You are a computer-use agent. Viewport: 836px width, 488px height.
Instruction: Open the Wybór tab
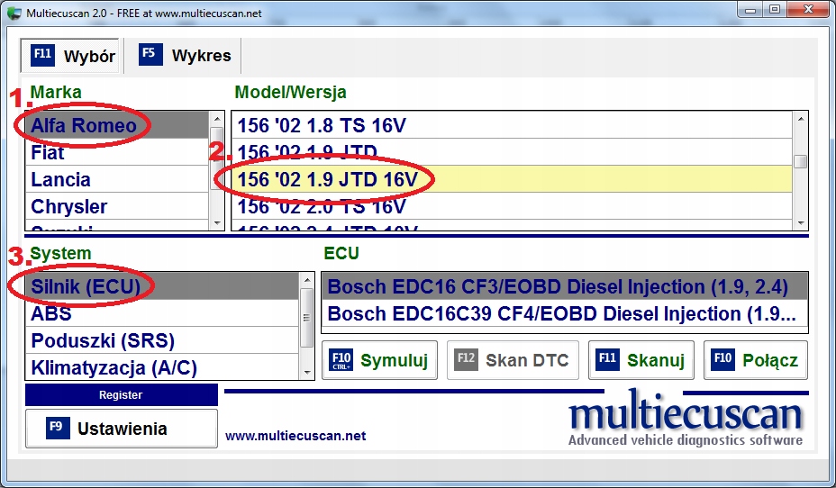click(72, 56)
